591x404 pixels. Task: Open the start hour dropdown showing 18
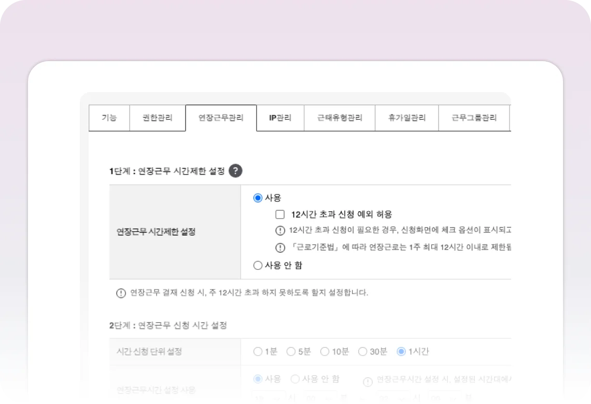click(269, 398)
